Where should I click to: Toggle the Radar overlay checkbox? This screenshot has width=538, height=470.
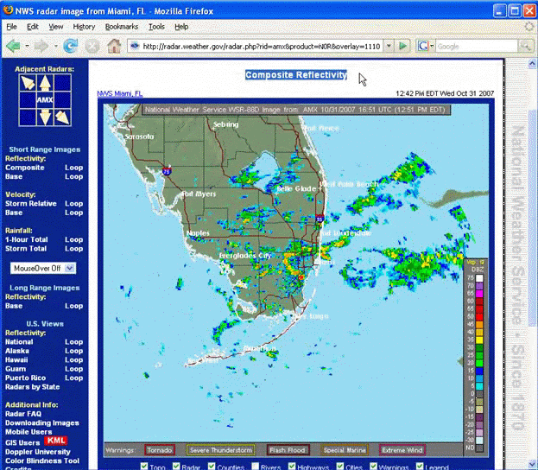[176, 467]
